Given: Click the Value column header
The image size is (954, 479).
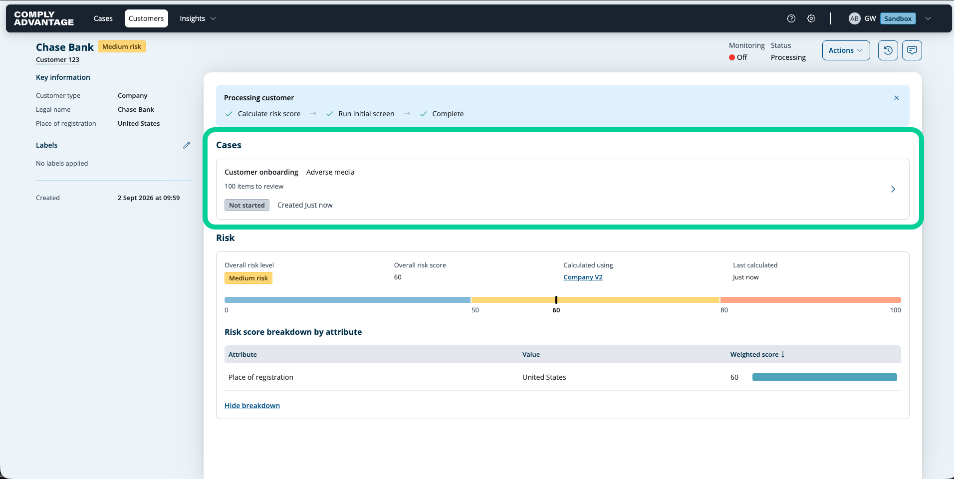Looking at the screenshot, I should [x=531, y=354].
